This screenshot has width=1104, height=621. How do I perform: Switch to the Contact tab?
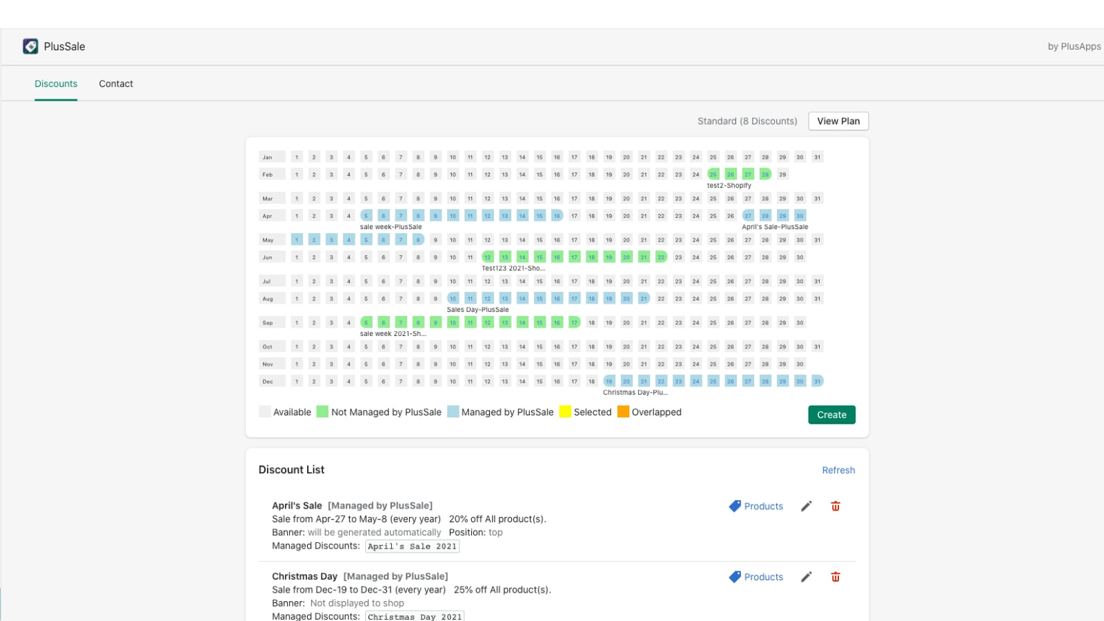116,83
